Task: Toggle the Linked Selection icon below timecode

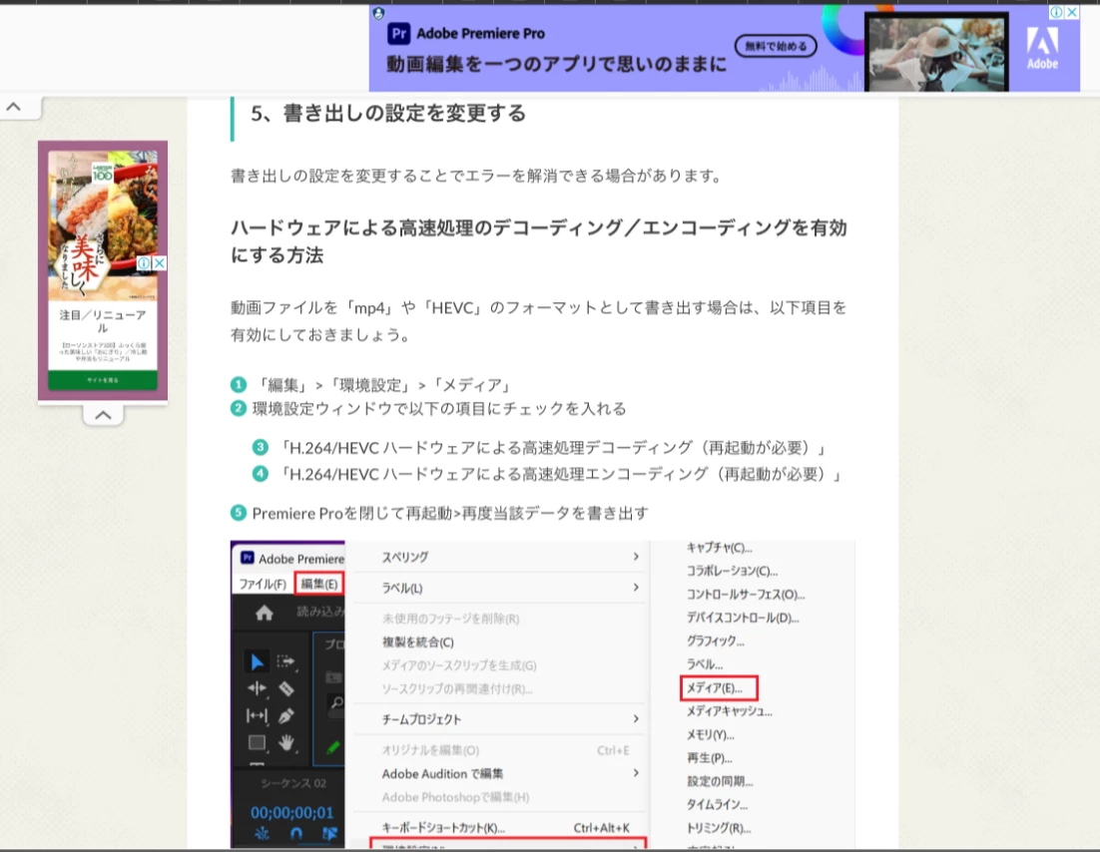Action: click(329, 833)
